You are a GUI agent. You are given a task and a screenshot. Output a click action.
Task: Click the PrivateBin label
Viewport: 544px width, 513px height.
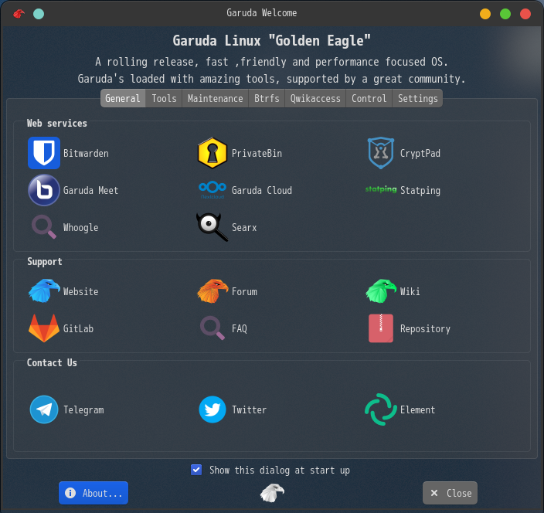pyautogui.click(x=257, y=153)
